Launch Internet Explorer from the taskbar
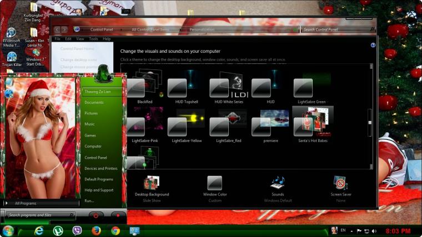422x237 pixels. (x=39, y=231)
